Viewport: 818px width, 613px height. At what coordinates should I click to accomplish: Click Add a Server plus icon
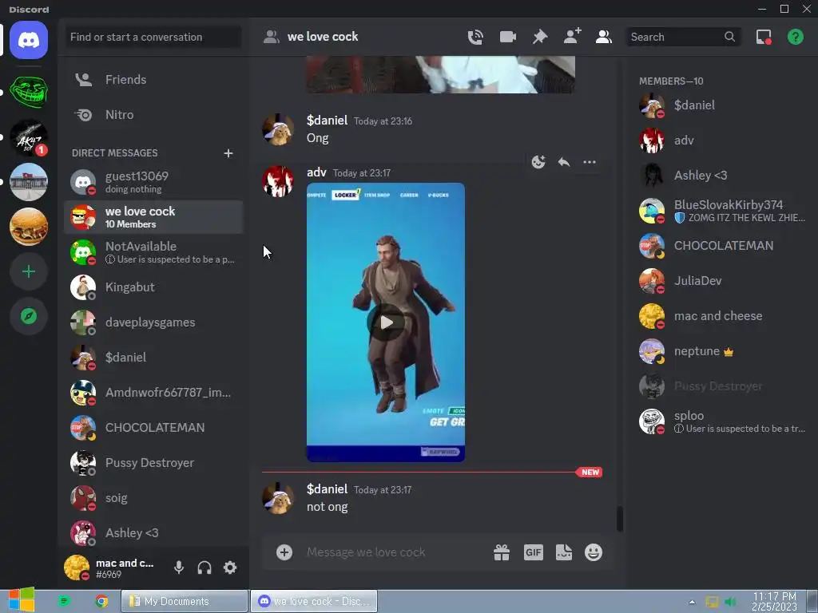29,271
